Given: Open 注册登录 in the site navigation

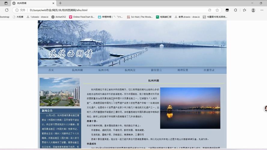Looking at the screenshot, I should 209,70.
